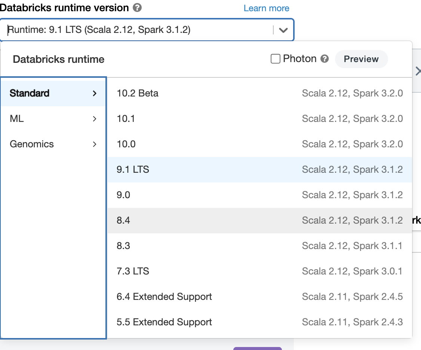
Task: Select runtime version 8.4
Action: [259, 220]
